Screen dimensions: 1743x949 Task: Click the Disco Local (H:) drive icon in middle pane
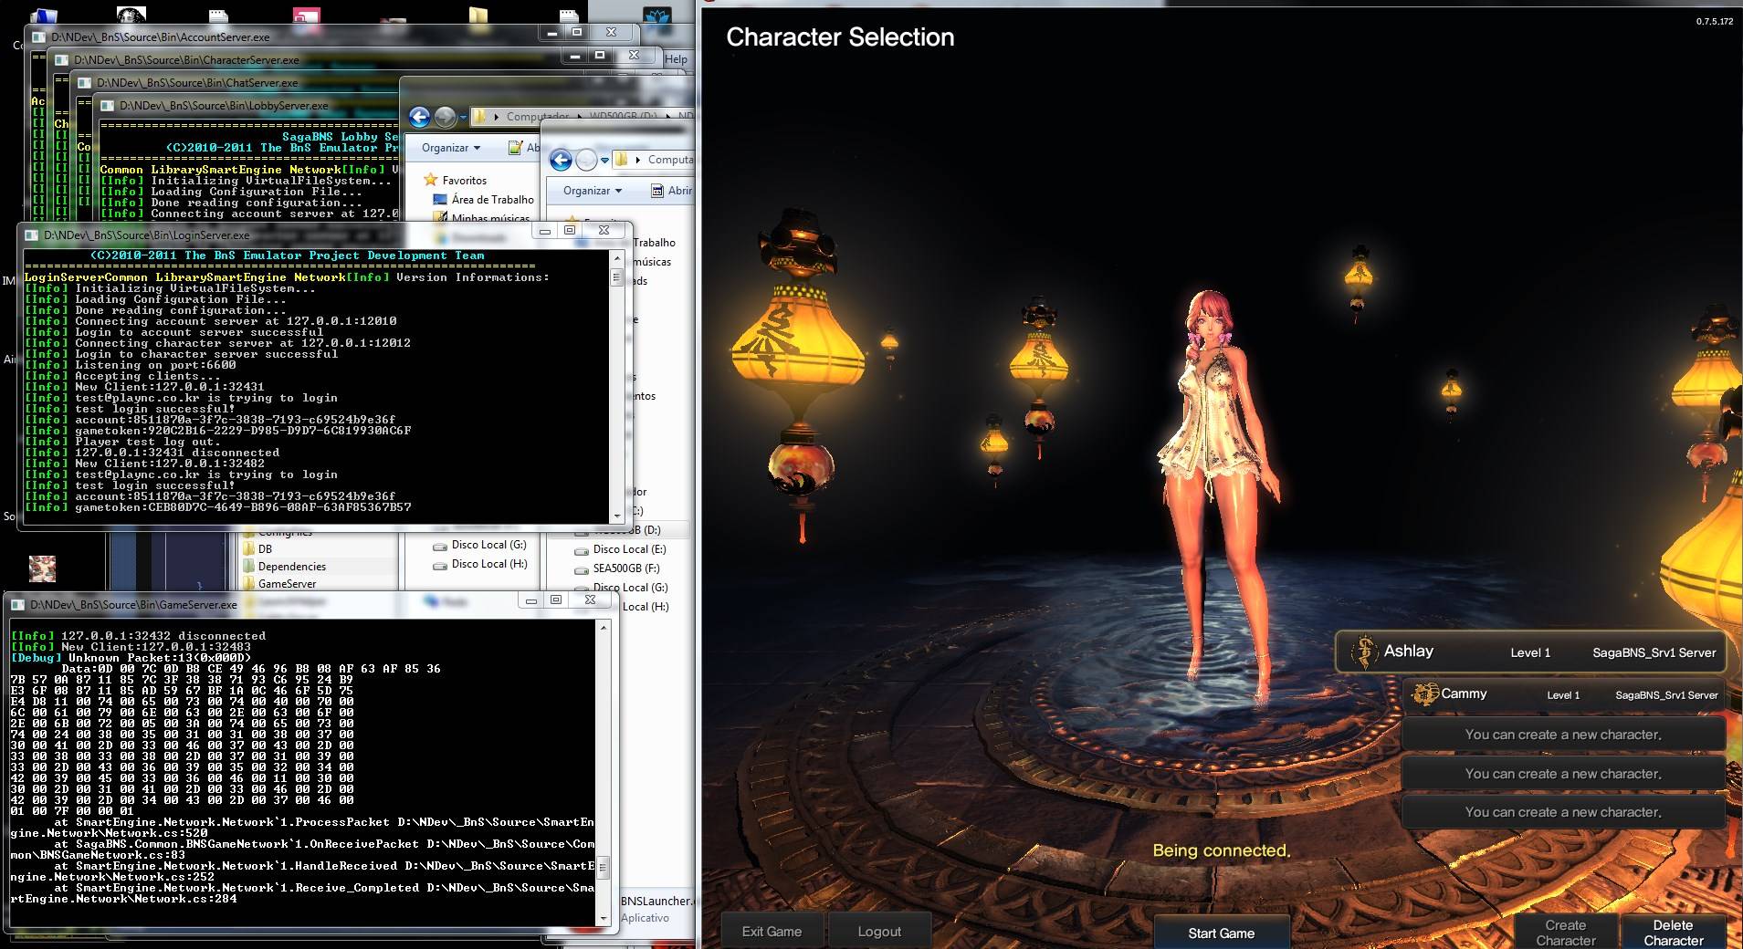click(440, 564)
